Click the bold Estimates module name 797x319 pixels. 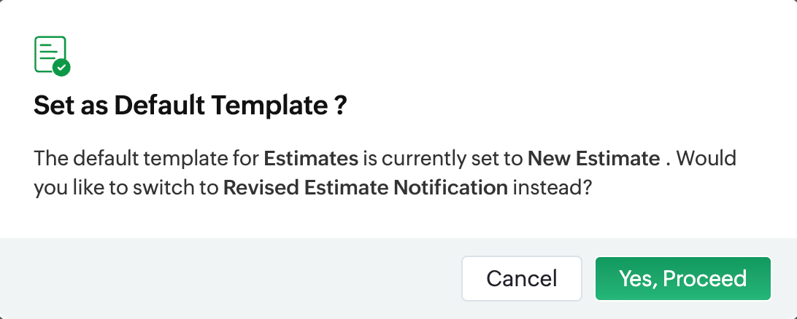(311, 158)
